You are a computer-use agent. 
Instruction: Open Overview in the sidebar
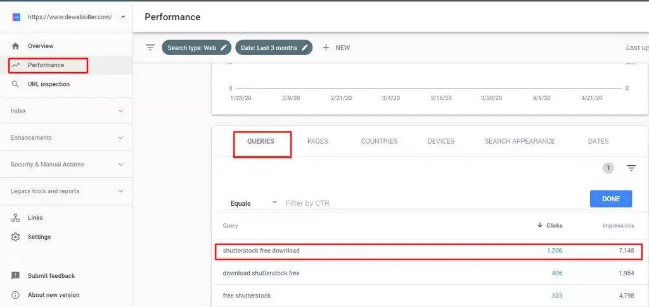tap(41, 46)
